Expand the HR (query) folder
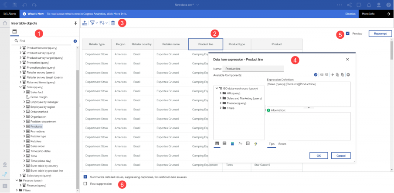Image resolution: width=394 pixels, height=193 pixels. (221, 93)
